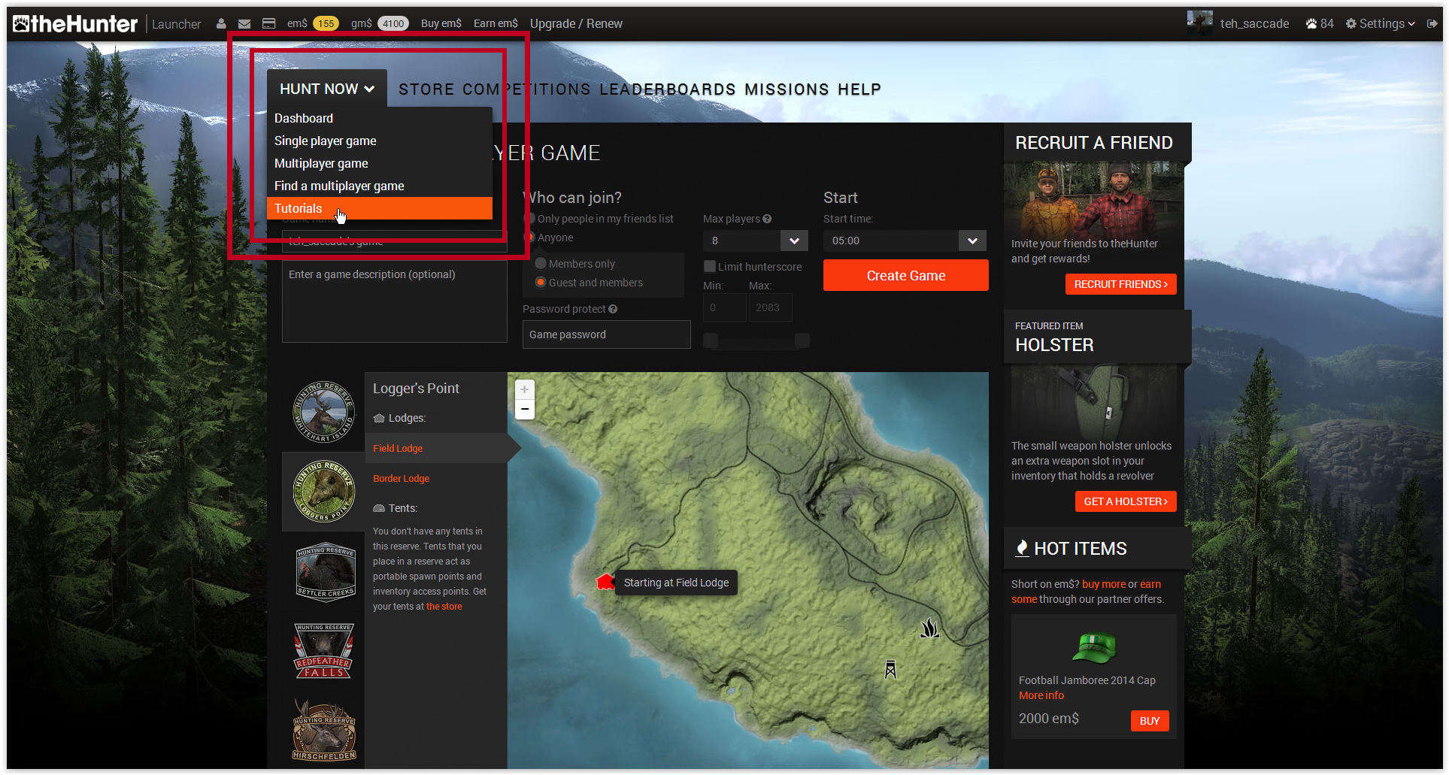Select the Whitehart Island reserve badge
This screenshot has height=775, width=1449.
click(x=323, y=412)
